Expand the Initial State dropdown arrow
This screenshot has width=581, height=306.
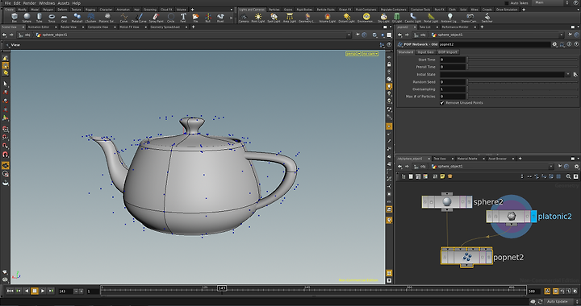coord(567,74)
